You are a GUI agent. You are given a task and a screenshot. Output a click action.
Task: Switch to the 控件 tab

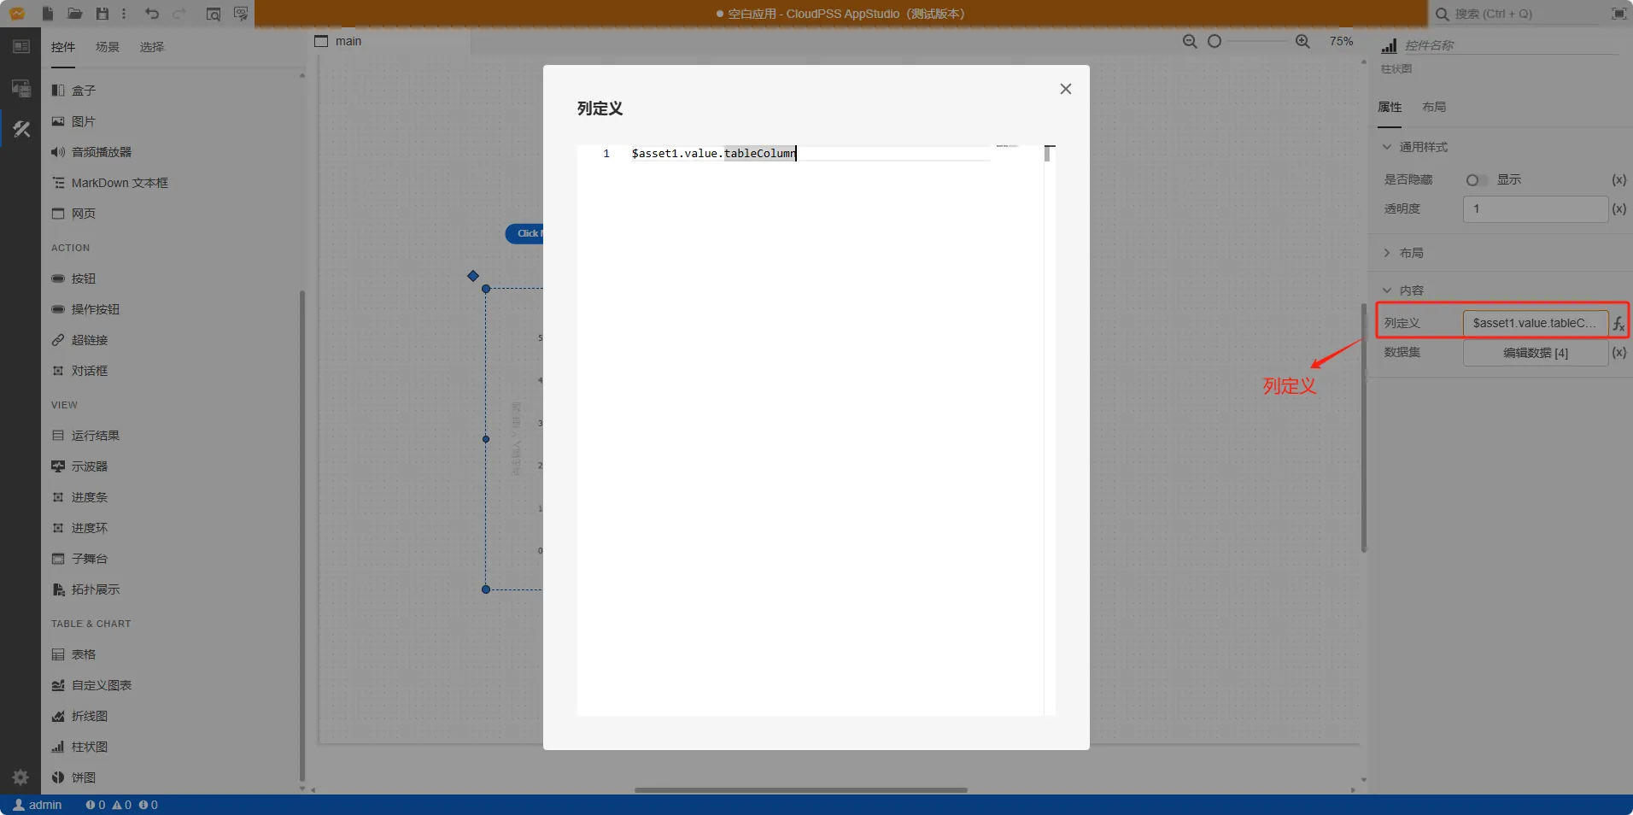pyautogui.click(x=63, y=47)
